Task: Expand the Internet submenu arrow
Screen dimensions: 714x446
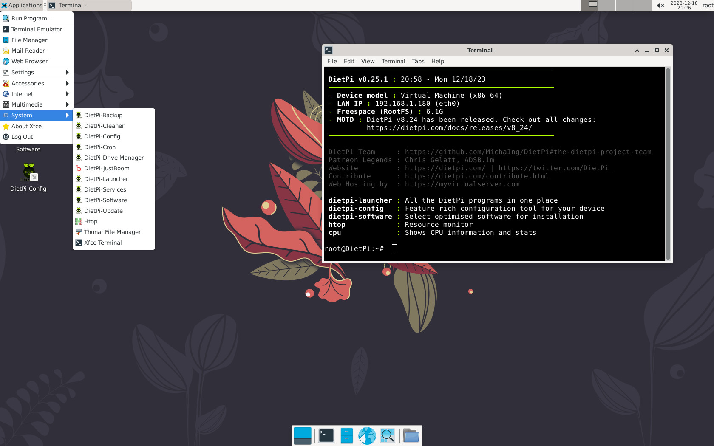Action: [67, 94]
